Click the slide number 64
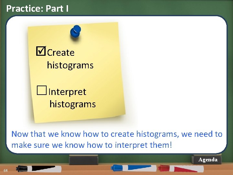This screenshot has height=175, width=233. pos(6,170)
